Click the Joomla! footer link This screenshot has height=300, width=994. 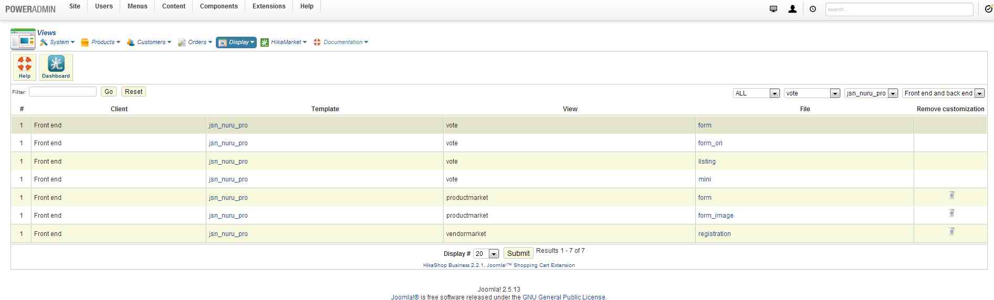tap(405, 297)
